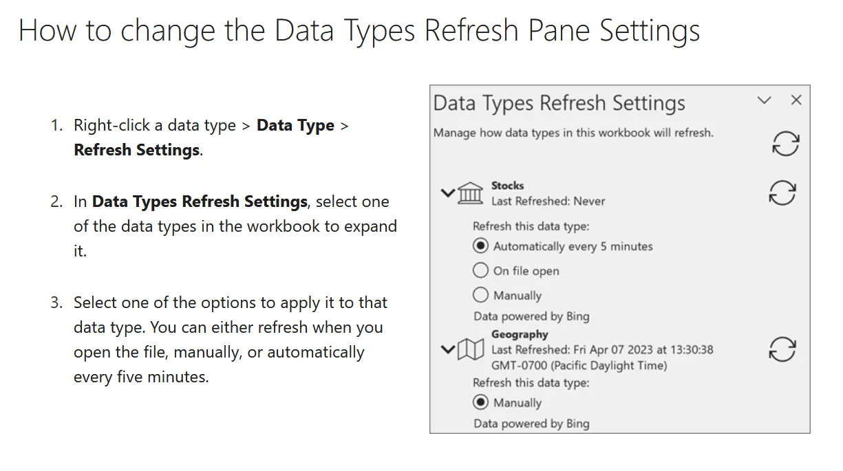This screenshot has width=843, height=471.
Task: Click the refresh all data types icon
Action: [x=785, y=144]
